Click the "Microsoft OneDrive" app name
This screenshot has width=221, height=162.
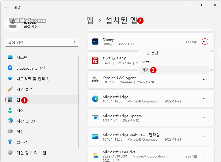tap(119, 152)
